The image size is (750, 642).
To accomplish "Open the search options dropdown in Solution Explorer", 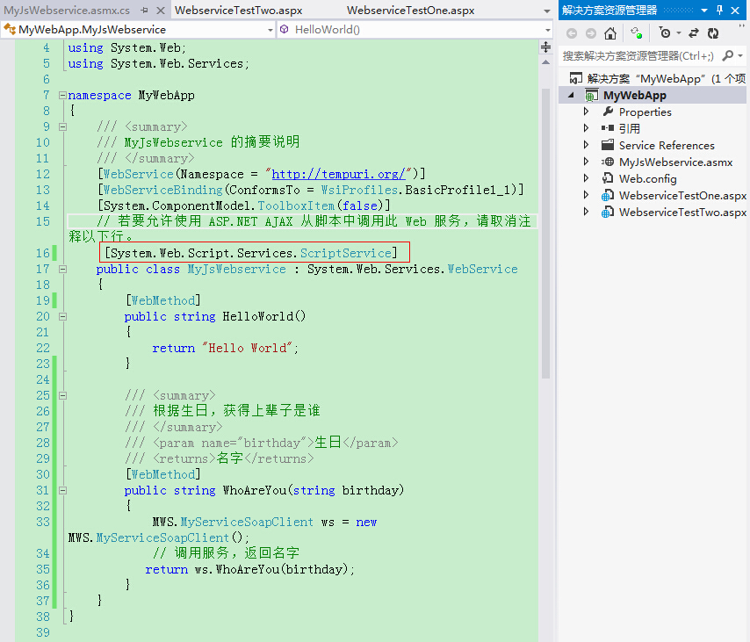I will click(x=740, y=56).
